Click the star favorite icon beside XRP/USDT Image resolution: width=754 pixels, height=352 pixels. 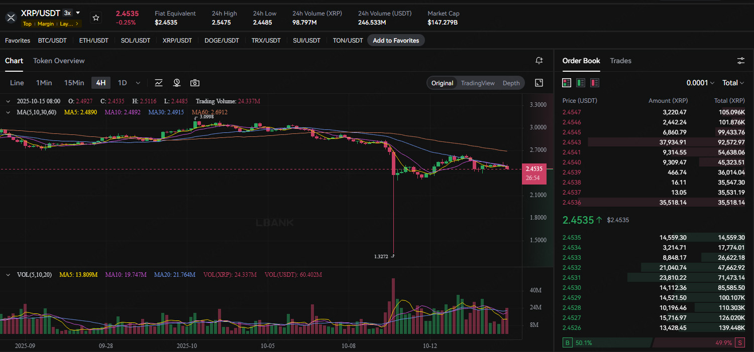click(x=96, y=18)
